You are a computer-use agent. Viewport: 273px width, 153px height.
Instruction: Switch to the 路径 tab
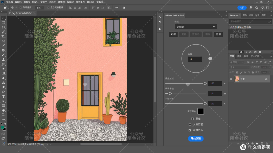(x=246, y=56)
